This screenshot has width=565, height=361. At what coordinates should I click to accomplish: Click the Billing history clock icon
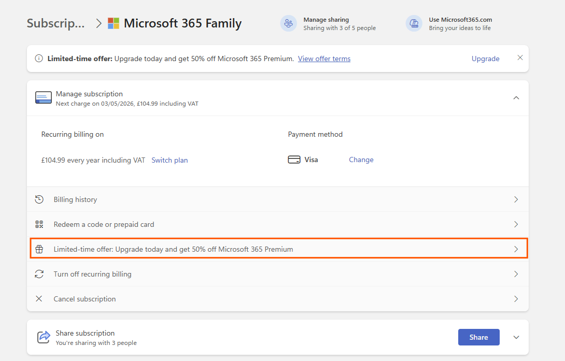[x=39, y=199]
